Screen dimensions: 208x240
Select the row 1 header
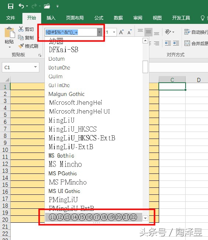[5, 87]
